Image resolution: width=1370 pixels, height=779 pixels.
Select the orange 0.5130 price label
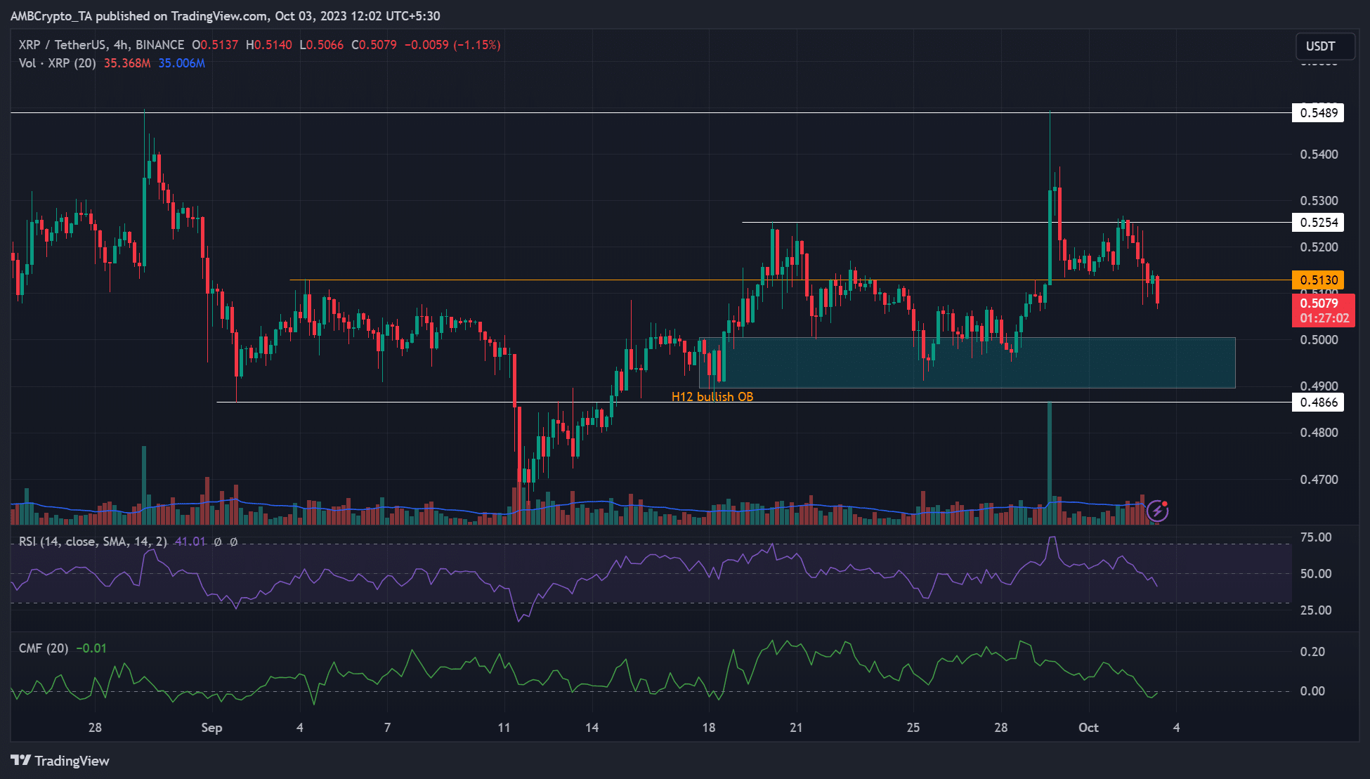coord(1318,280)
